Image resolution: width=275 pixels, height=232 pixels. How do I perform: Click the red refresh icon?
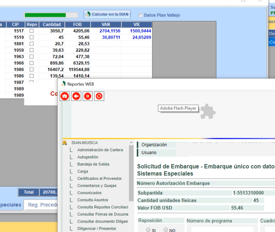click(x=99, y=96)
